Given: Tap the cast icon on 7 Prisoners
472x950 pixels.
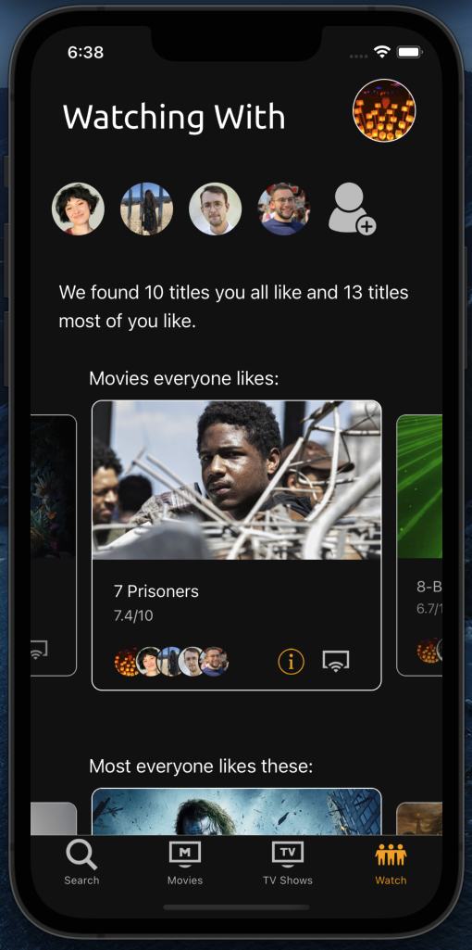Looking at the screenshot, I should pyautogui.click(x=336, y=661).
